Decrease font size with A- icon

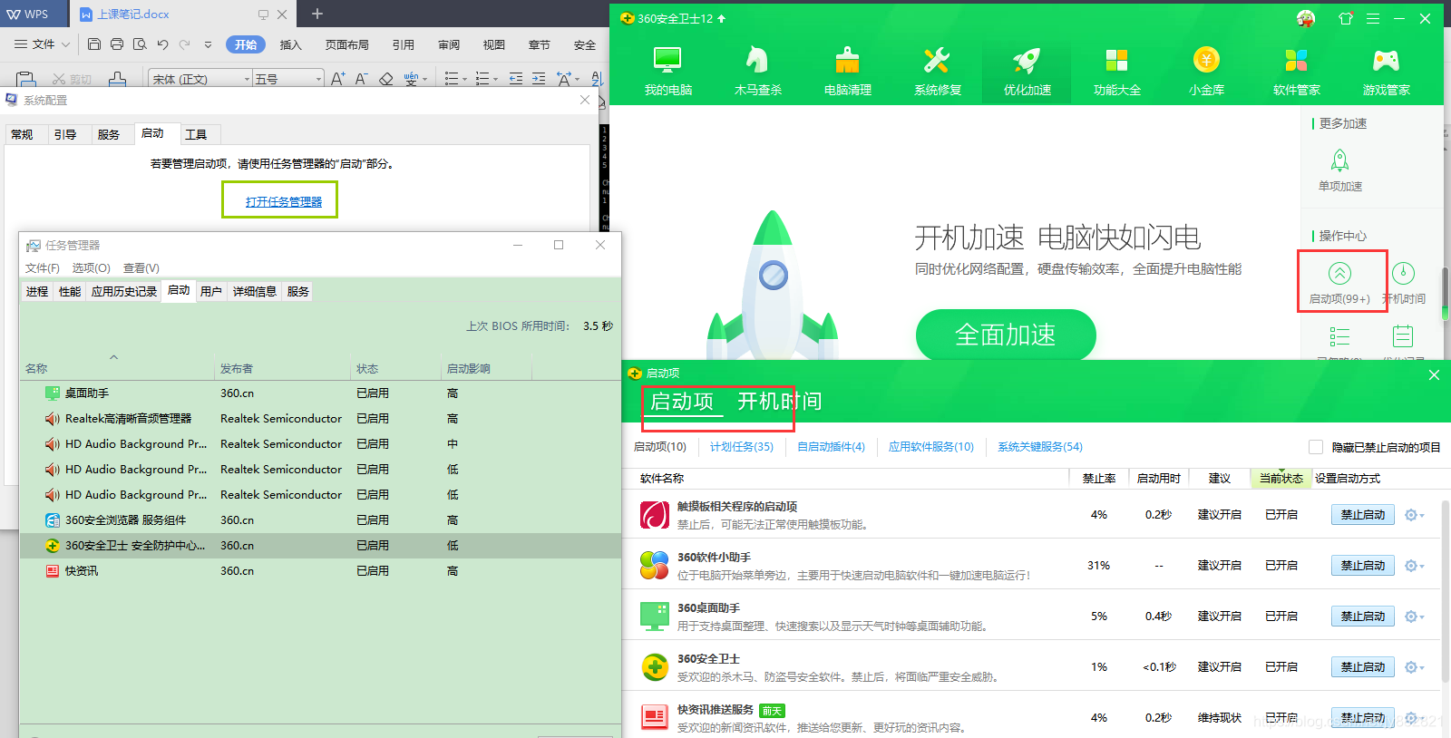tap(361, 79)
